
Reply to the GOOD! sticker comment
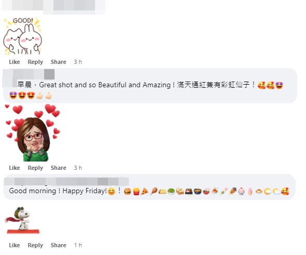tap(35, 62)
